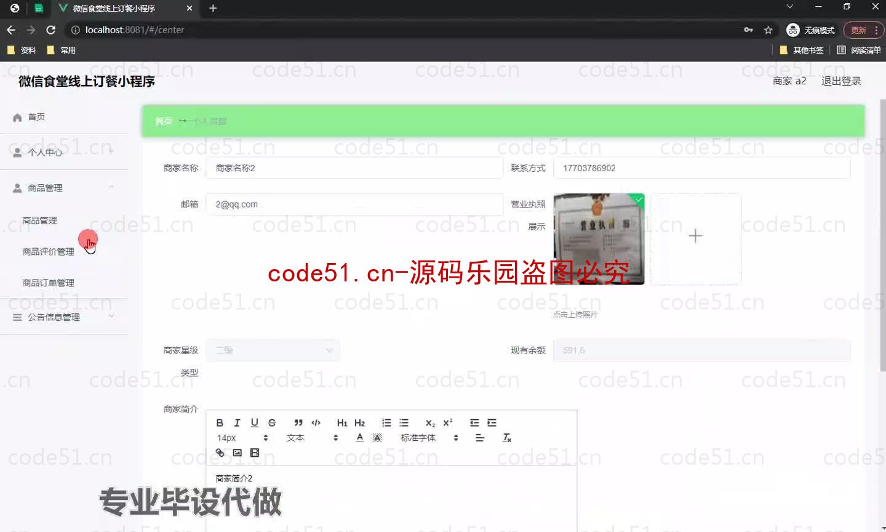Click browser address bar
Viewport: 886px width, 532px height.
(x=406, y=30)
